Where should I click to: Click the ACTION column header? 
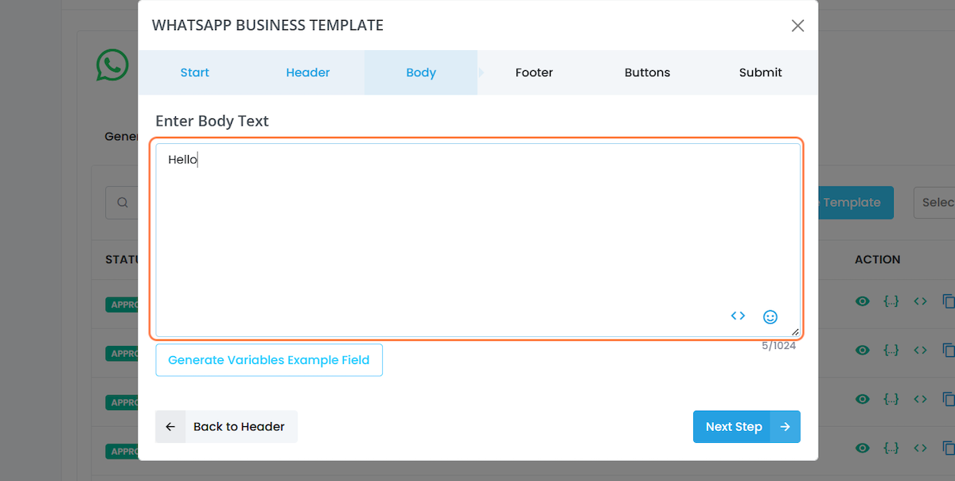[x=878, y=259]
